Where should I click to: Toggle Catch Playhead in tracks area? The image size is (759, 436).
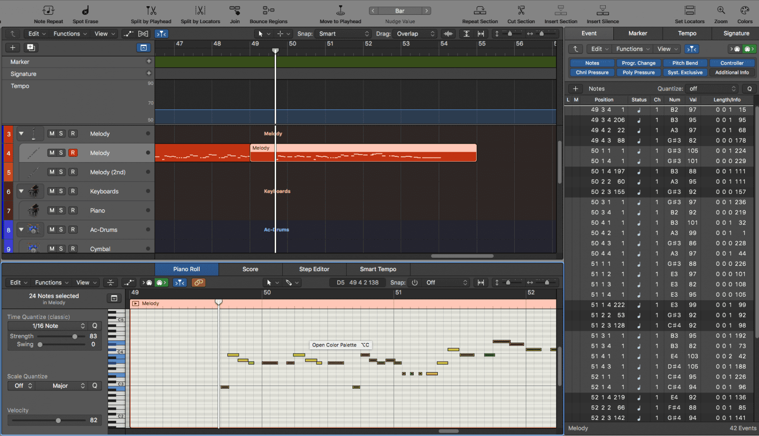pyautogui.click(x=162, y=34)
